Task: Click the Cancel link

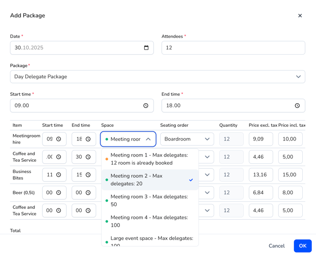Action: (276, 246)
